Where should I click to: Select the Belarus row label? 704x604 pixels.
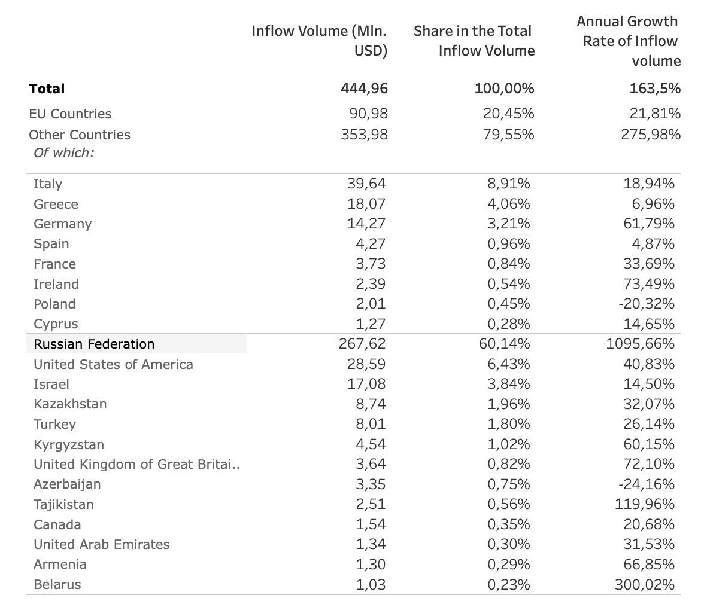coord(57,584)
